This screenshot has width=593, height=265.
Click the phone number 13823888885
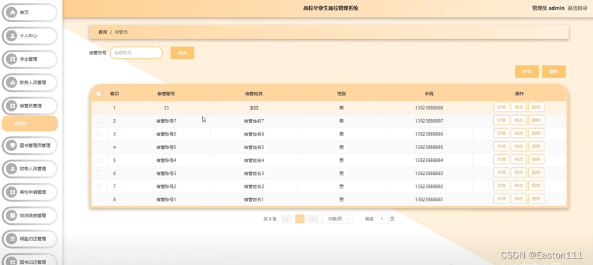point(429,147)
